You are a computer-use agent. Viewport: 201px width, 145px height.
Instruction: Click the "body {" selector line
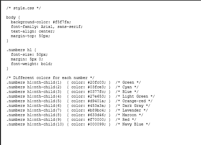pyautogui.click(x=13, y=17)
